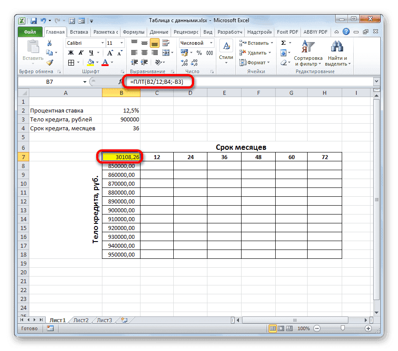Select the Format Painter brush icon
This screenshot has width=398, height=351.
pyautogui.click(x=50, y=62)
